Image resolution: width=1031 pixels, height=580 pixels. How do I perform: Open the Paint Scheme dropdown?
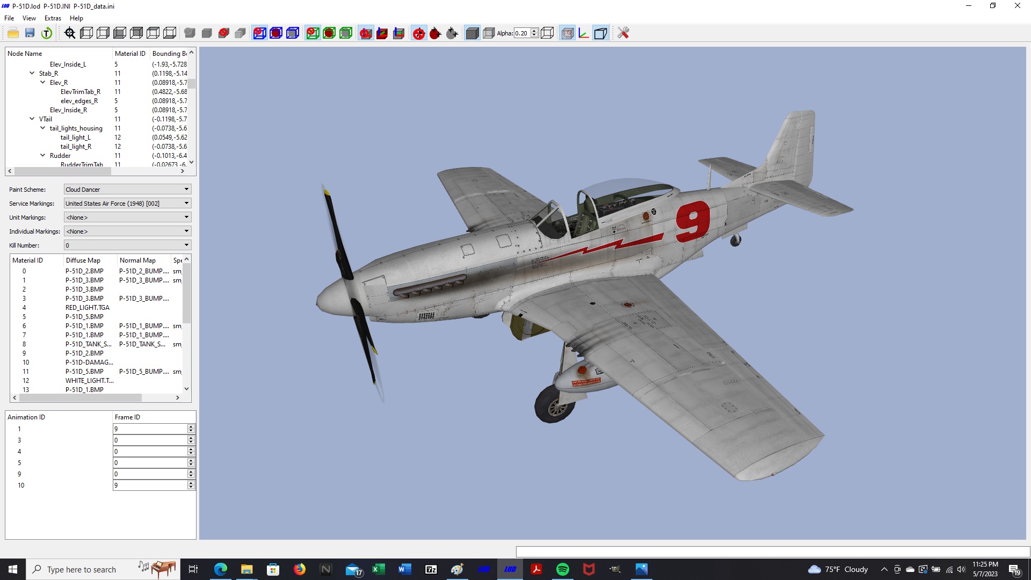(x=127, y=190)
